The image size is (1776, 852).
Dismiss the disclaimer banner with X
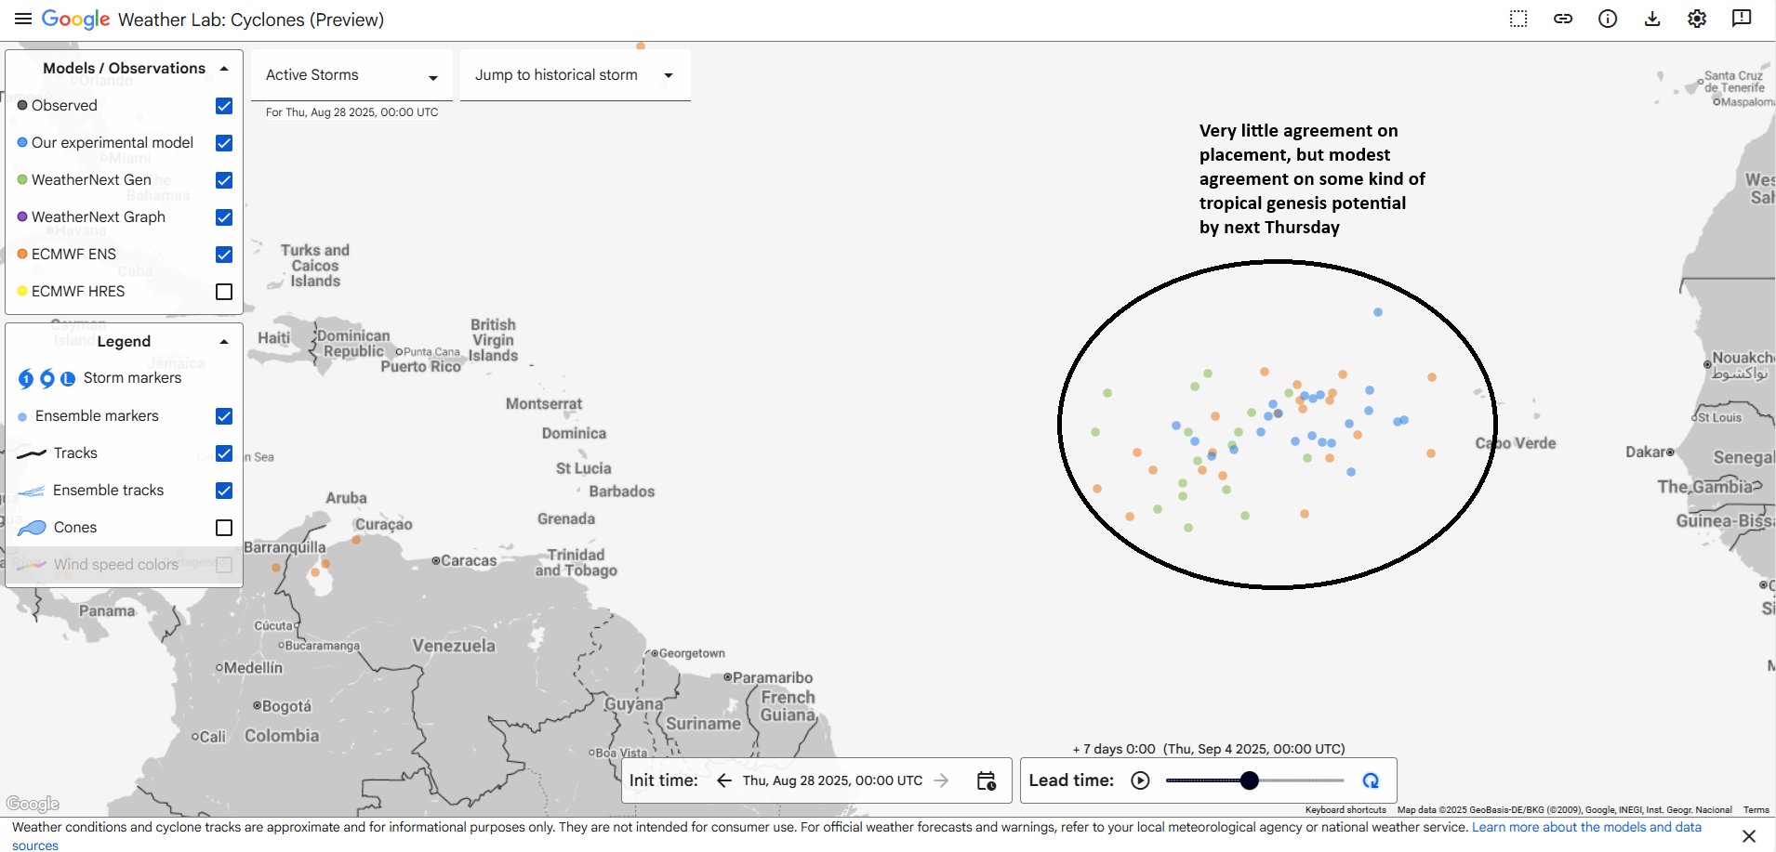click(1749, 836)
